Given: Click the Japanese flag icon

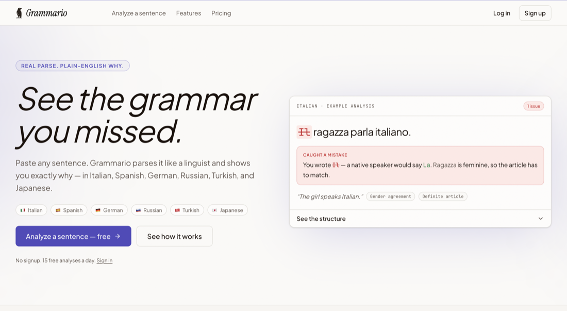Looking at the screenshot, I should click(x=214, y=210).
